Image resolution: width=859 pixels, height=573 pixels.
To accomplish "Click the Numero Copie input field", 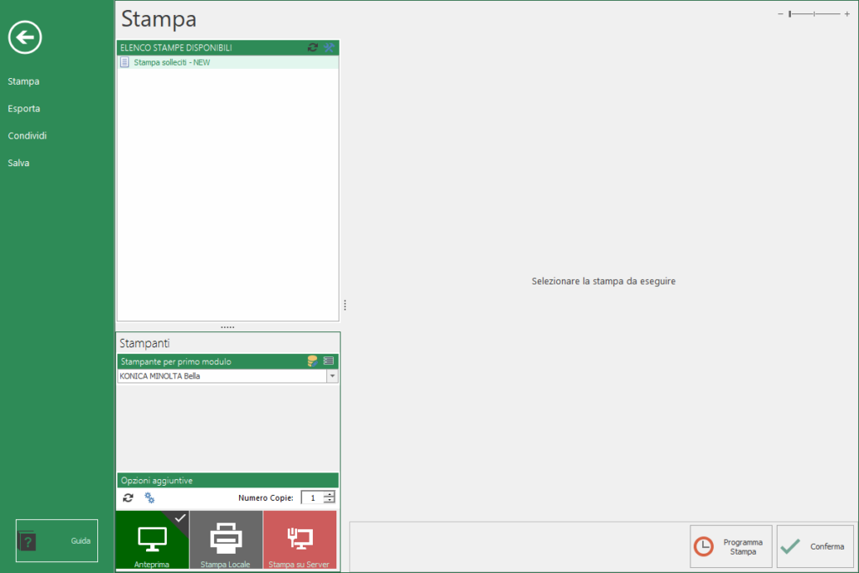I will 312,497.
